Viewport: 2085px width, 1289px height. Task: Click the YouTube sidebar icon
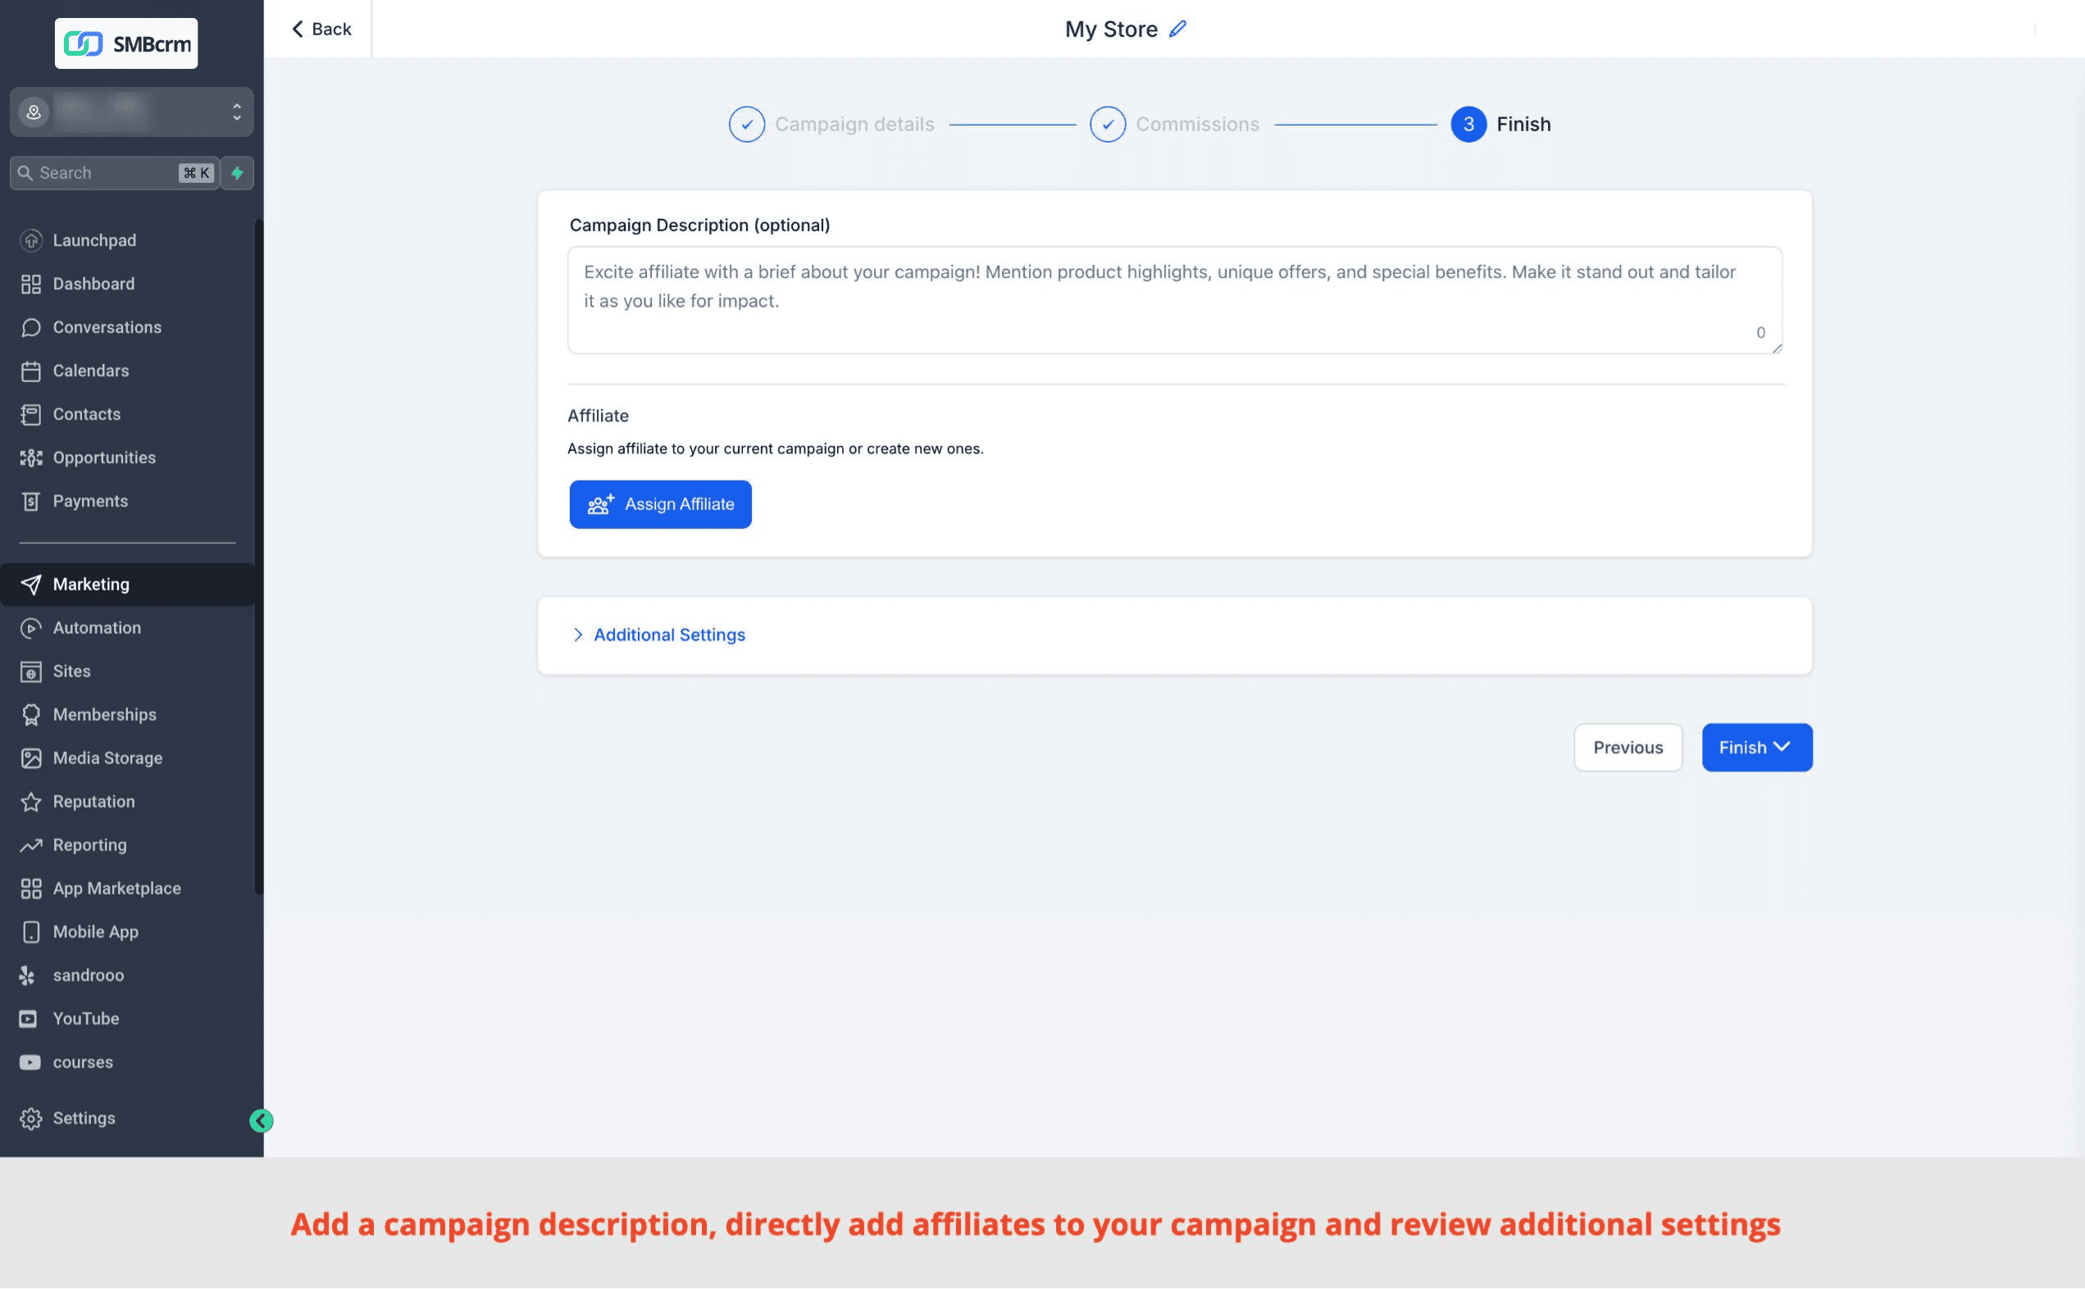(28, 1019)
